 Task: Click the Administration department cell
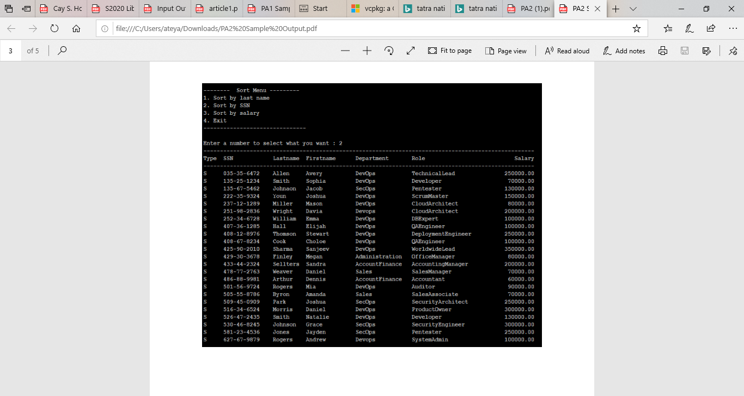[379, 257]
